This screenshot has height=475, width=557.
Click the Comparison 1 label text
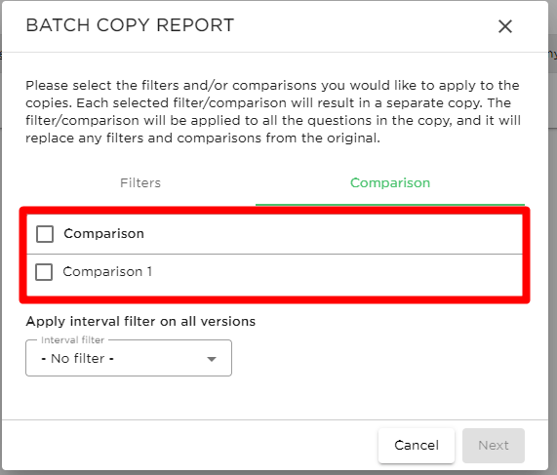[x=107, y=272]
